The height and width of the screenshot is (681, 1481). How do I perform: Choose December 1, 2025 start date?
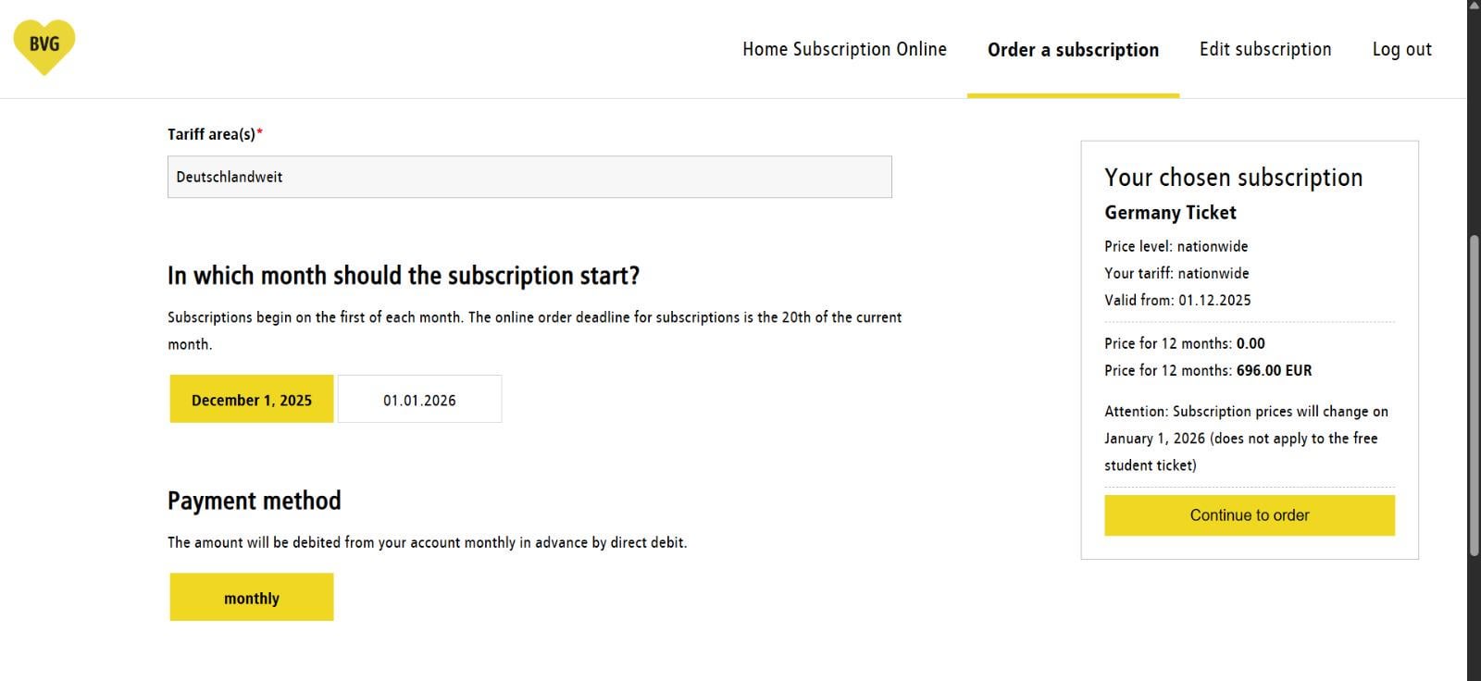[x=252, y=399]
